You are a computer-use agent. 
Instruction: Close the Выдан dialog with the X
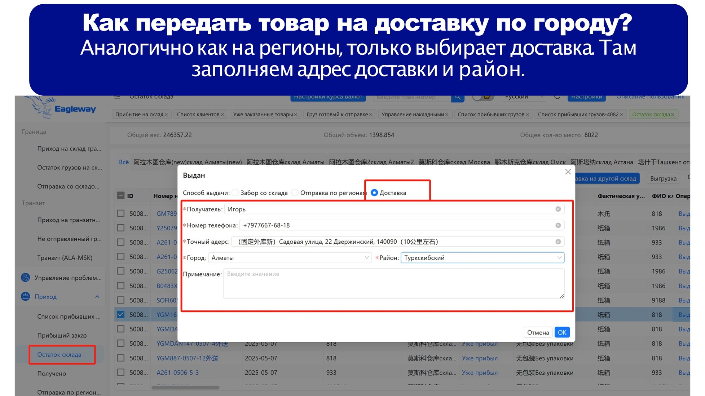click(568, 172)
